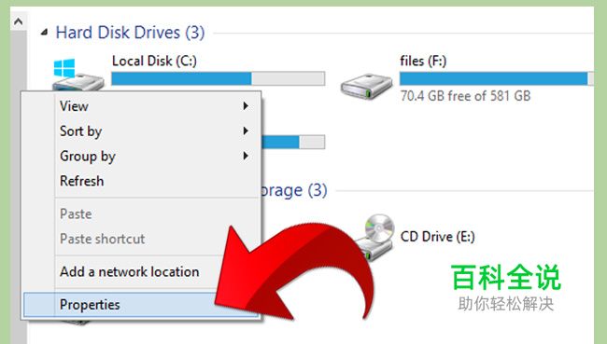The image size is (607, 344).
Task: Select Add a network location
Action: pyautogui.click(x=129, y=271)
